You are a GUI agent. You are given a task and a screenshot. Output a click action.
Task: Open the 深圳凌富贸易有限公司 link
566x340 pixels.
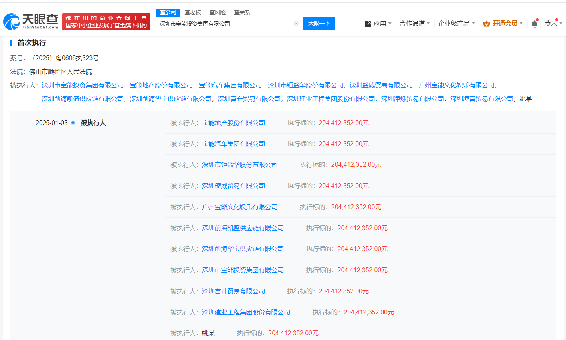(482, 99)
